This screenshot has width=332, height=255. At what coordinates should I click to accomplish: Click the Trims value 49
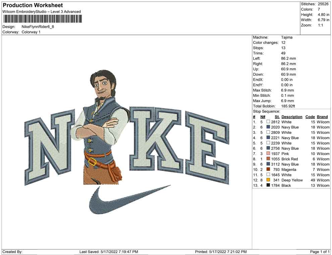click(283, 53)
